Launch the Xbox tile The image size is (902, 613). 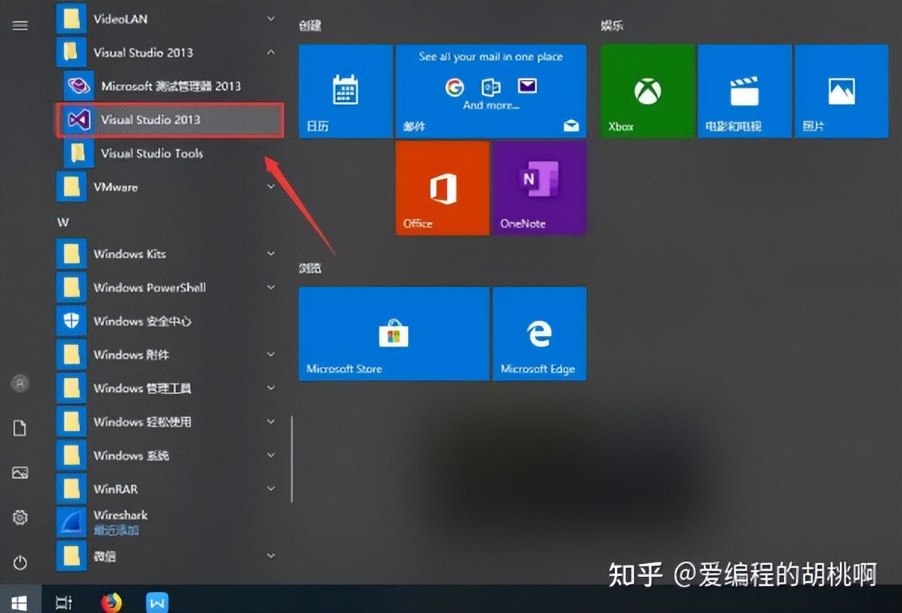click(x=646, y=91)
